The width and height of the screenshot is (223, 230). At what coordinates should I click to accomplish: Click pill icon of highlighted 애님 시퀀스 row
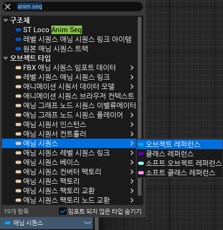click(18, 143)
